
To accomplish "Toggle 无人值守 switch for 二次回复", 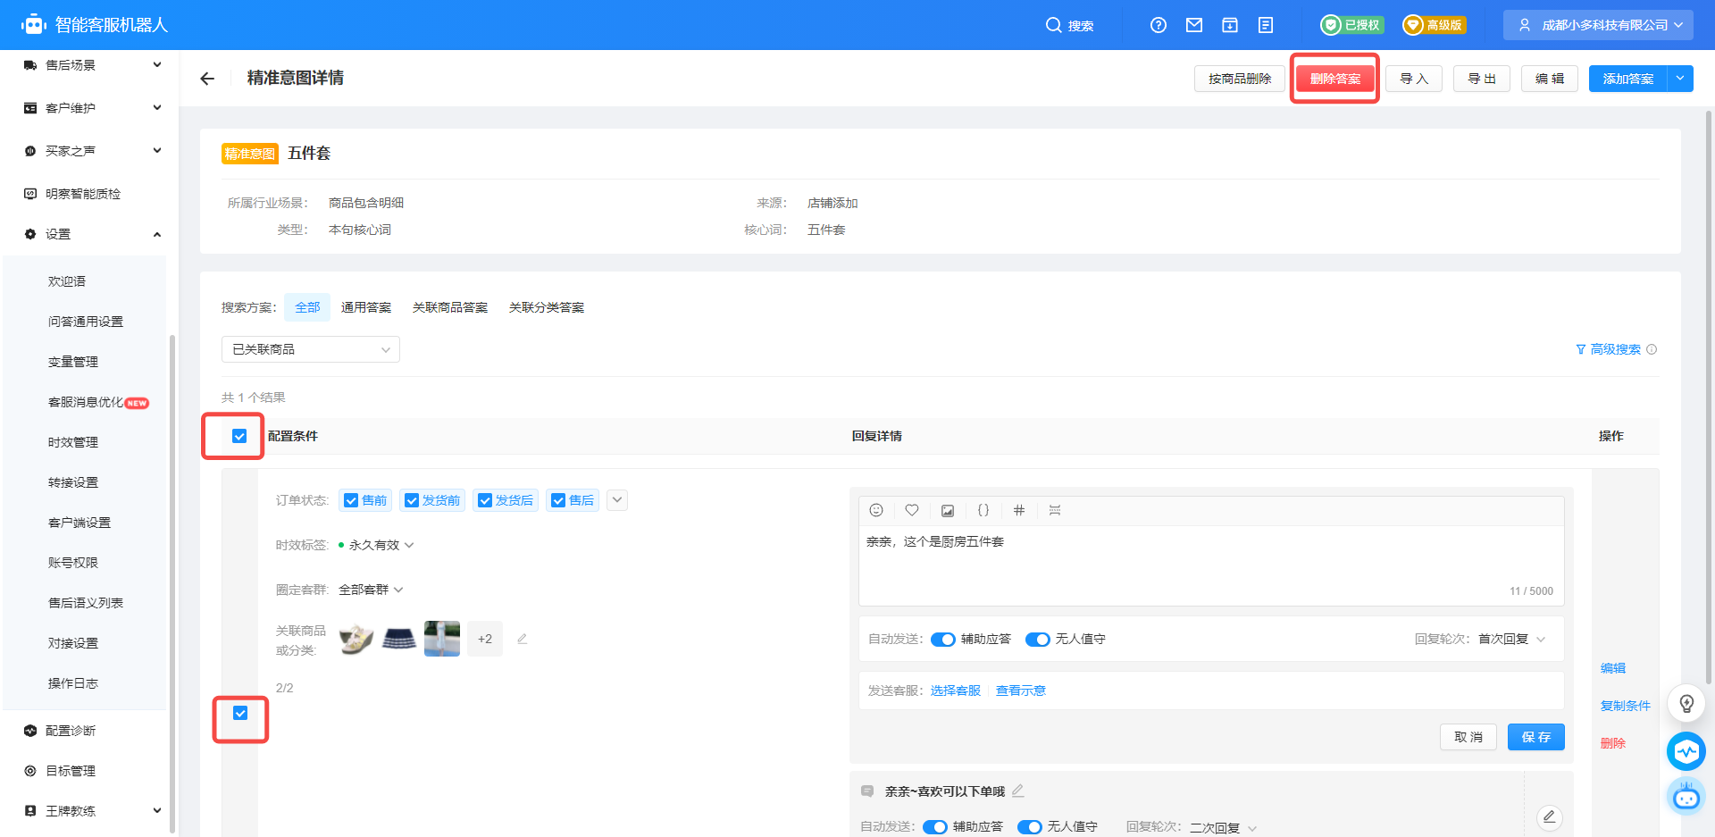I will click(x=1030, y=827).
